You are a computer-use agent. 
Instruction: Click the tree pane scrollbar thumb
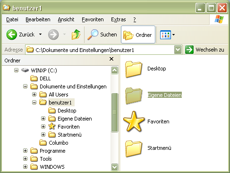point(114,112)
